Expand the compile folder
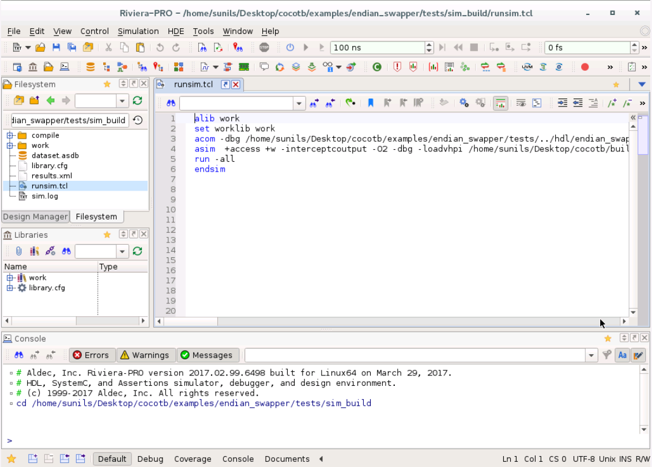The height and width of the screenshot is (467, 652). point(10,135)
